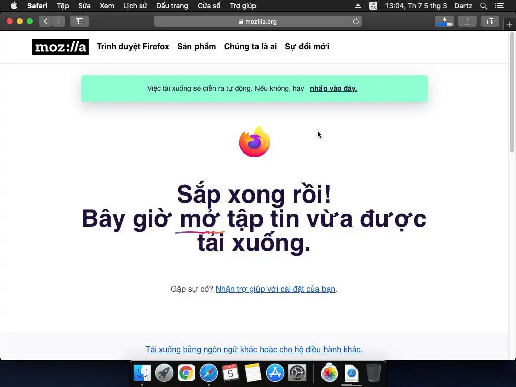Click the nhấp vào đây download link

(x=334, y=88)
